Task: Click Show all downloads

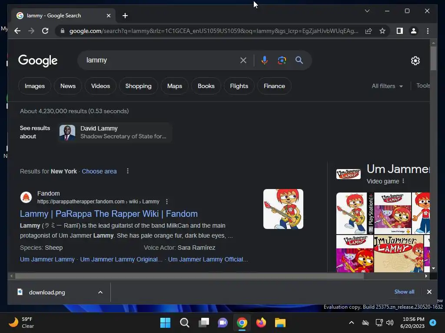Action: coord(404,292)
